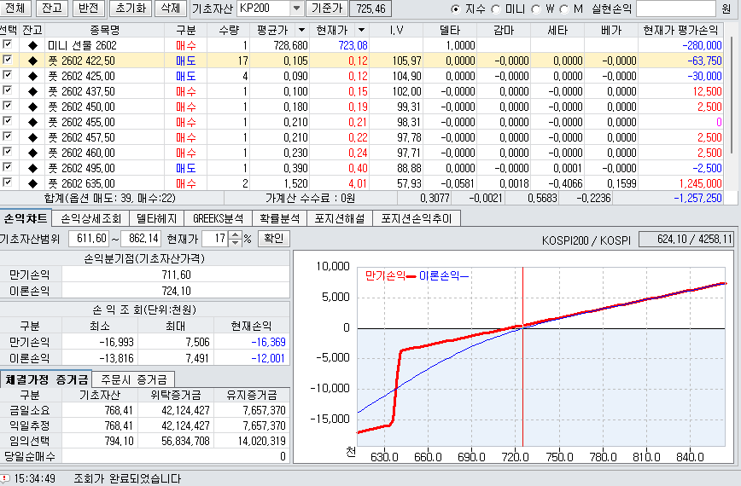
Task: Decrease the 현재가 percent with down stepper
Action: 235,242
